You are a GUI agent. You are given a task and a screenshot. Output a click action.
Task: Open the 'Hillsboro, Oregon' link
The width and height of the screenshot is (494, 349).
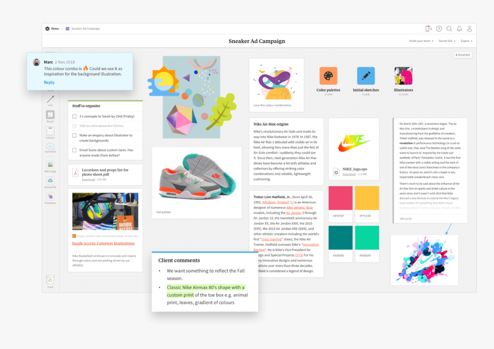pos(275,202)
